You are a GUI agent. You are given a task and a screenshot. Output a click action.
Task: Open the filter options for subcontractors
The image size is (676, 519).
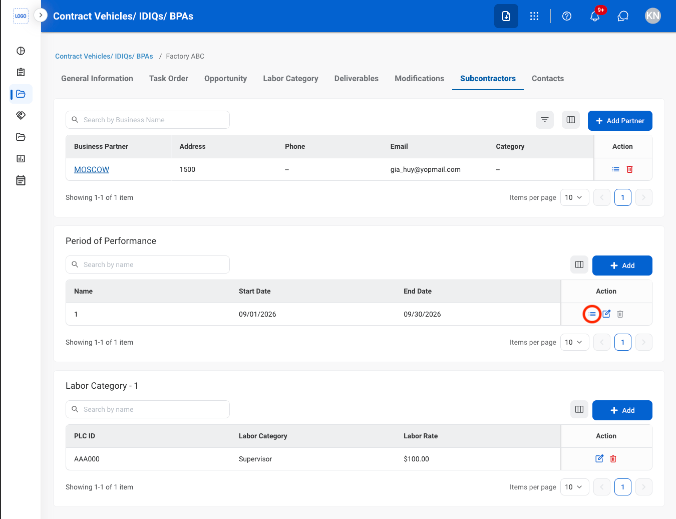pos(545,120)
